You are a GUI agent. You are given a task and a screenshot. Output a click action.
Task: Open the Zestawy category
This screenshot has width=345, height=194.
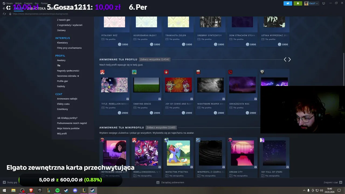pyautogui.click(x=61, y=30)
